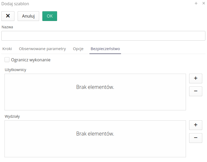207x162 pixels.
Task: Click the plus icon in the dialog title bar
Action: (x=196, y=3)
